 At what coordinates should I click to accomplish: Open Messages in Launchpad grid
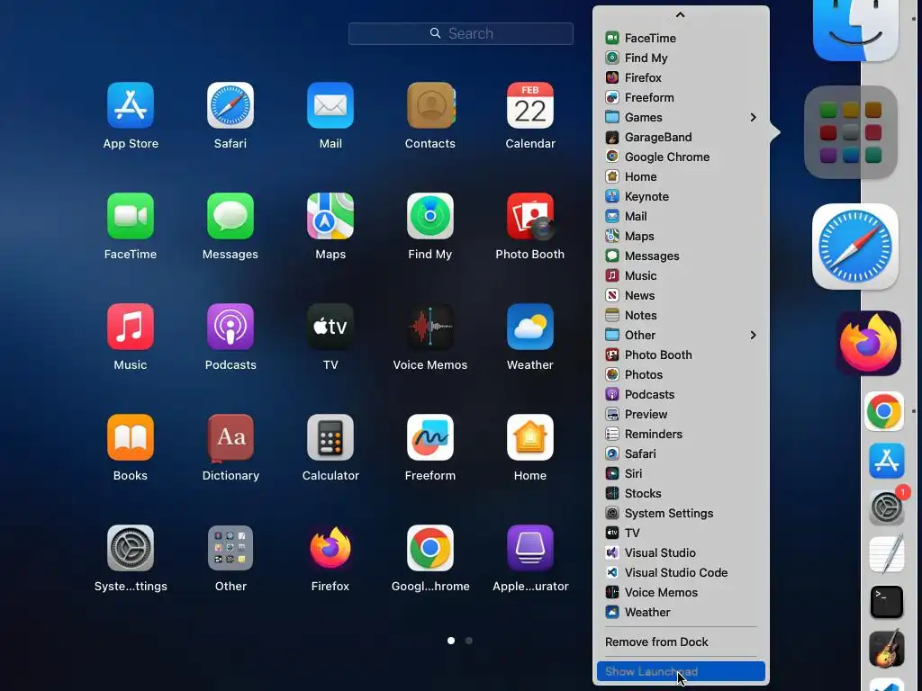230,216
